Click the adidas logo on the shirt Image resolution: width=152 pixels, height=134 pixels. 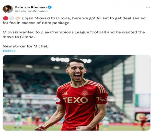[x=65, y=93]
